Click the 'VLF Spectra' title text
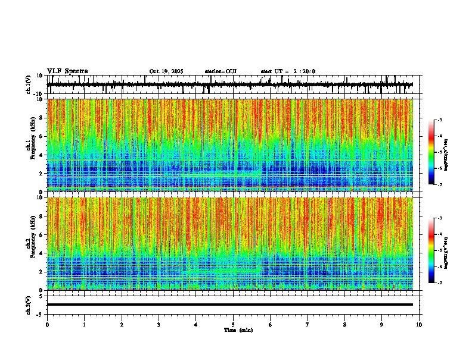This screenshot has height=364, width=472. pos(67,71)
